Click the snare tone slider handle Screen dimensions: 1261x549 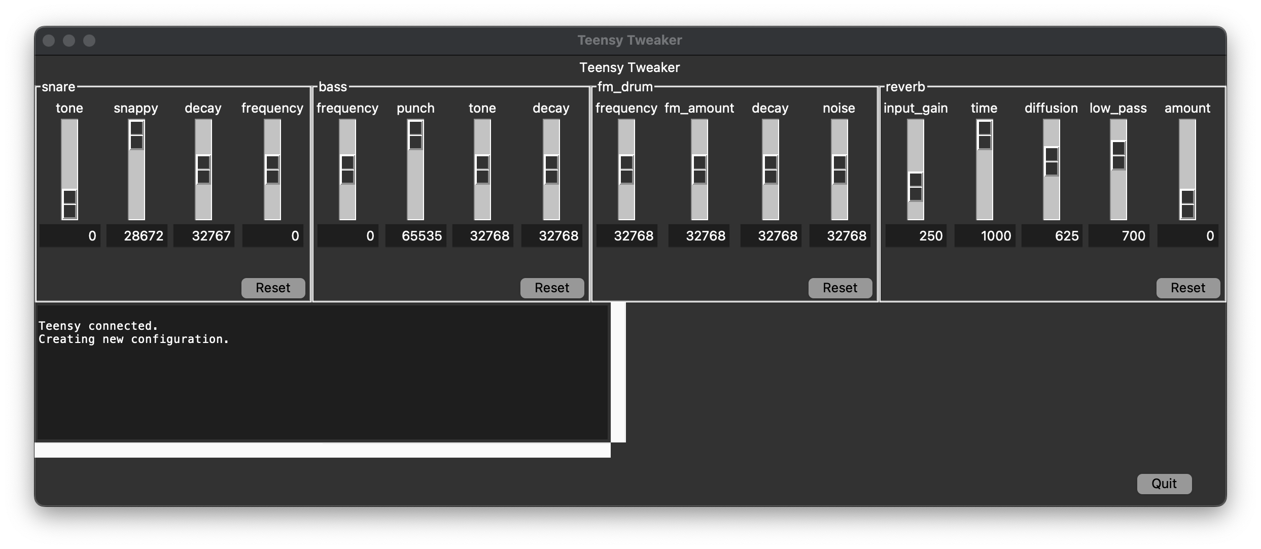tap(69, 204)
